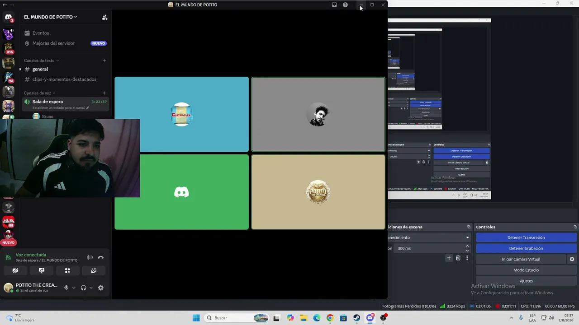Add a new scene transition
The height and width of the screenshot is (325, 579).
(x=449, y=258)
